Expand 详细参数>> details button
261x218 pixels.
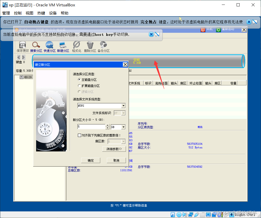pyautogui.click(x=114, y=149)
